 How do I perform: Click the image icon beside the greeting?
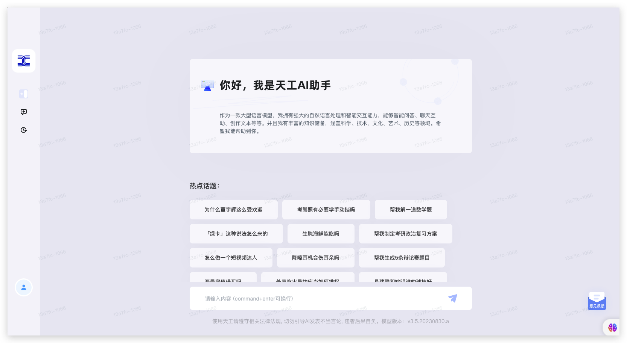(207, 86)
